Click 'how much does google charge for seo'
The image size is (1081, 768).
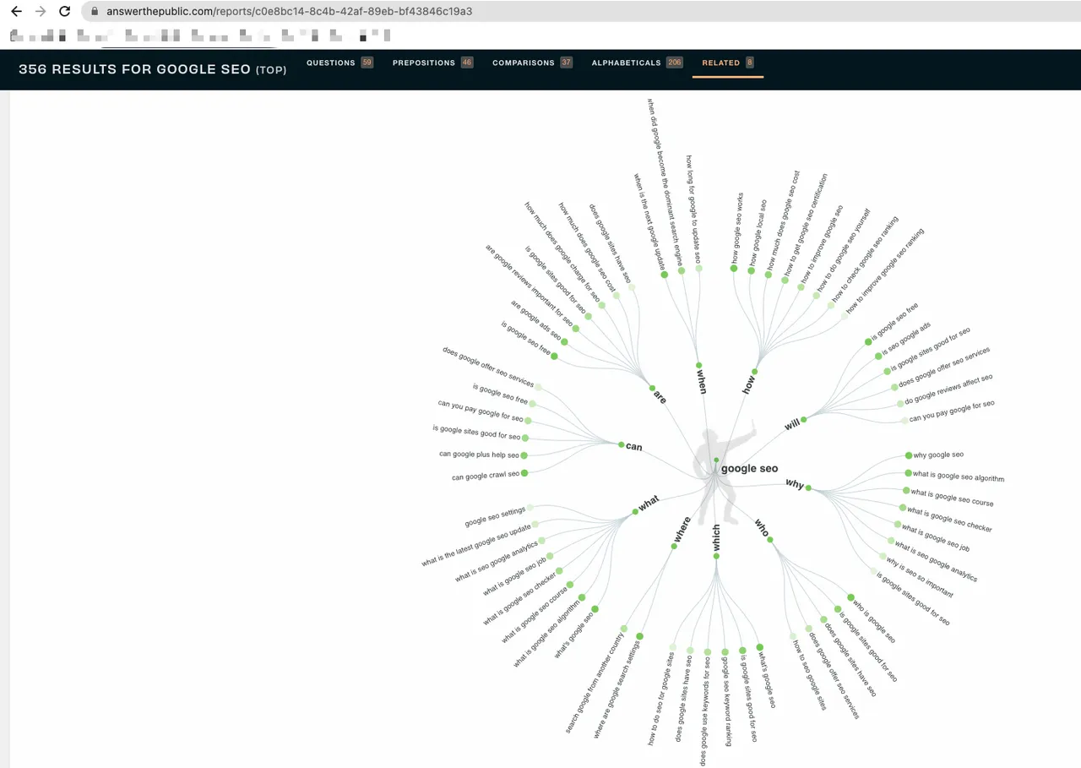(x=562, y=253)
